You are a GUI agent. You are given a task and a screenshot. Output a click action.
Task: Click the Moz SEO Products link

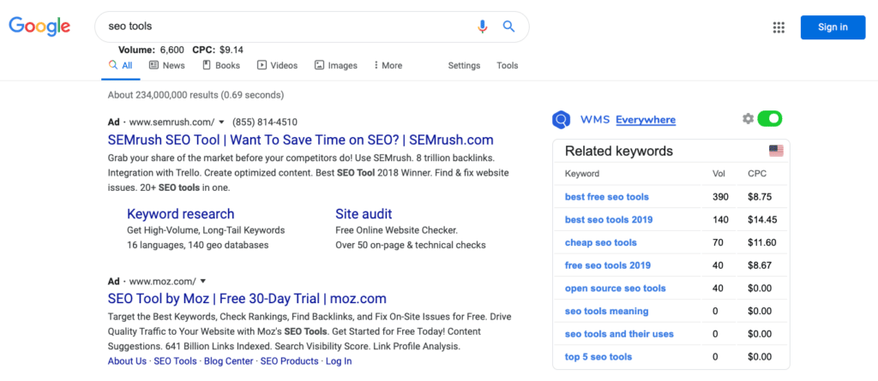290,361
